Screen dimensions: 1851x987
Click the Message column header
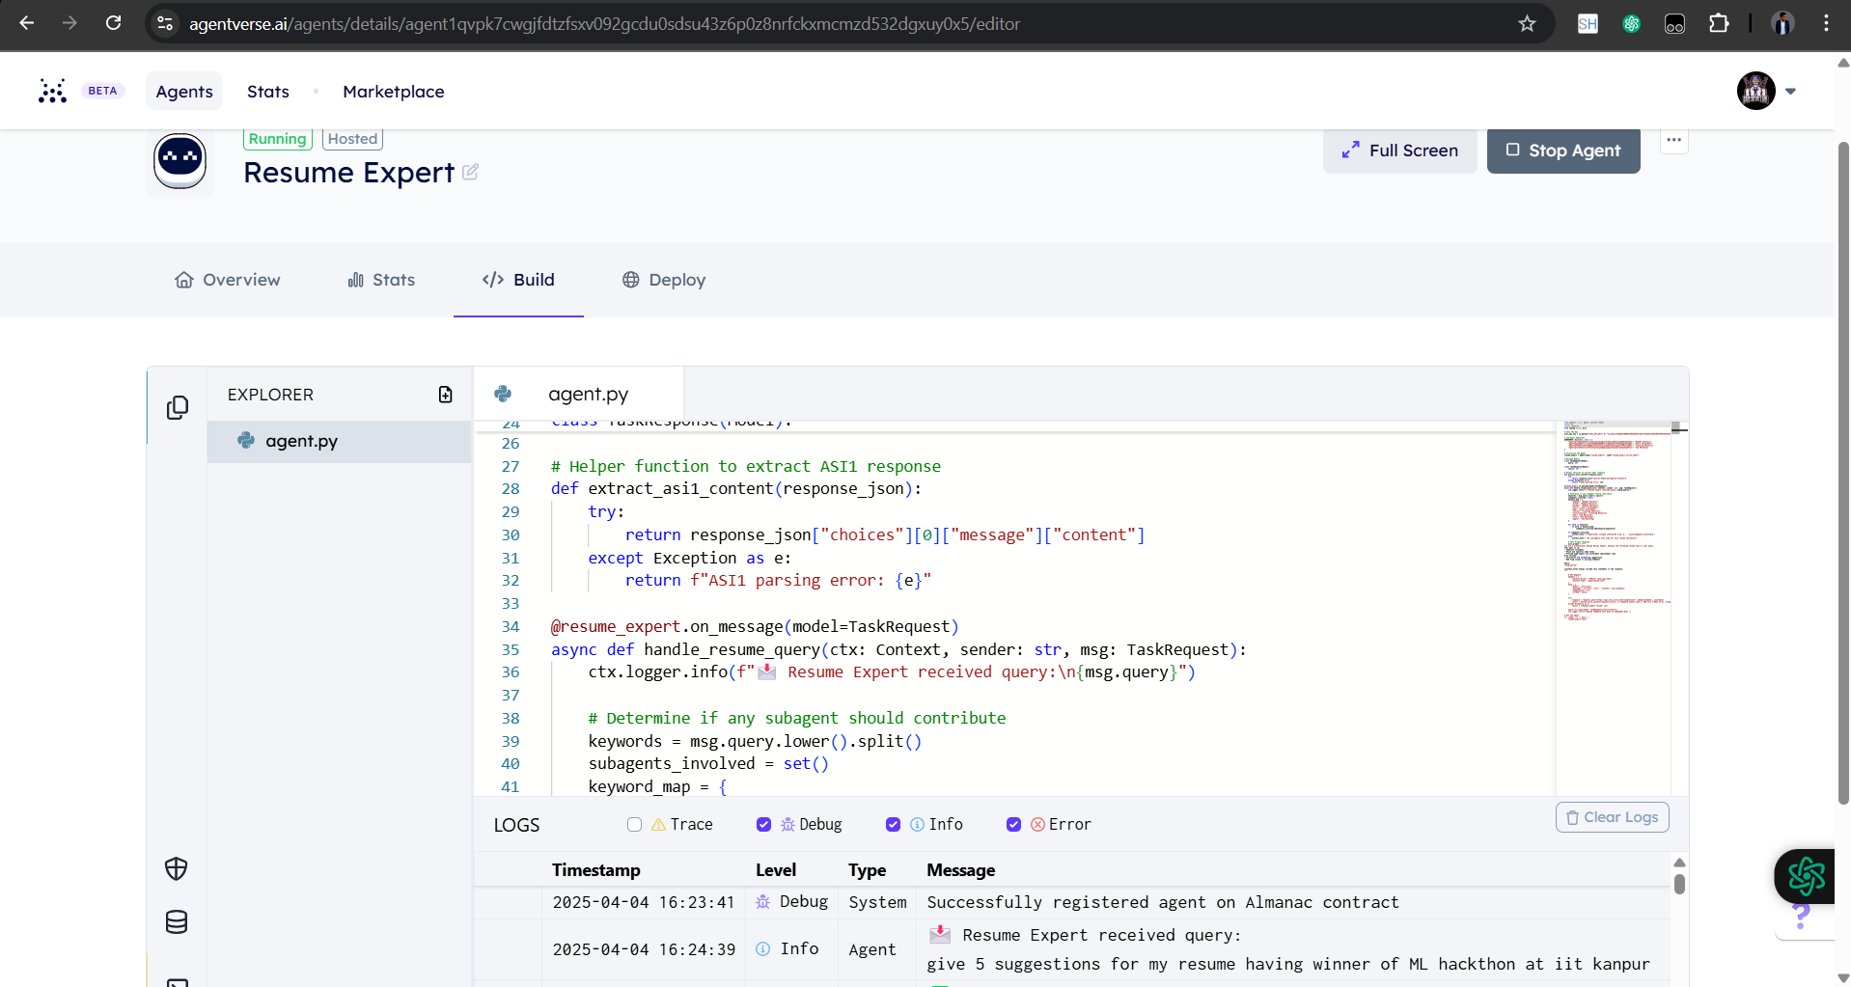tap(960, 870)
